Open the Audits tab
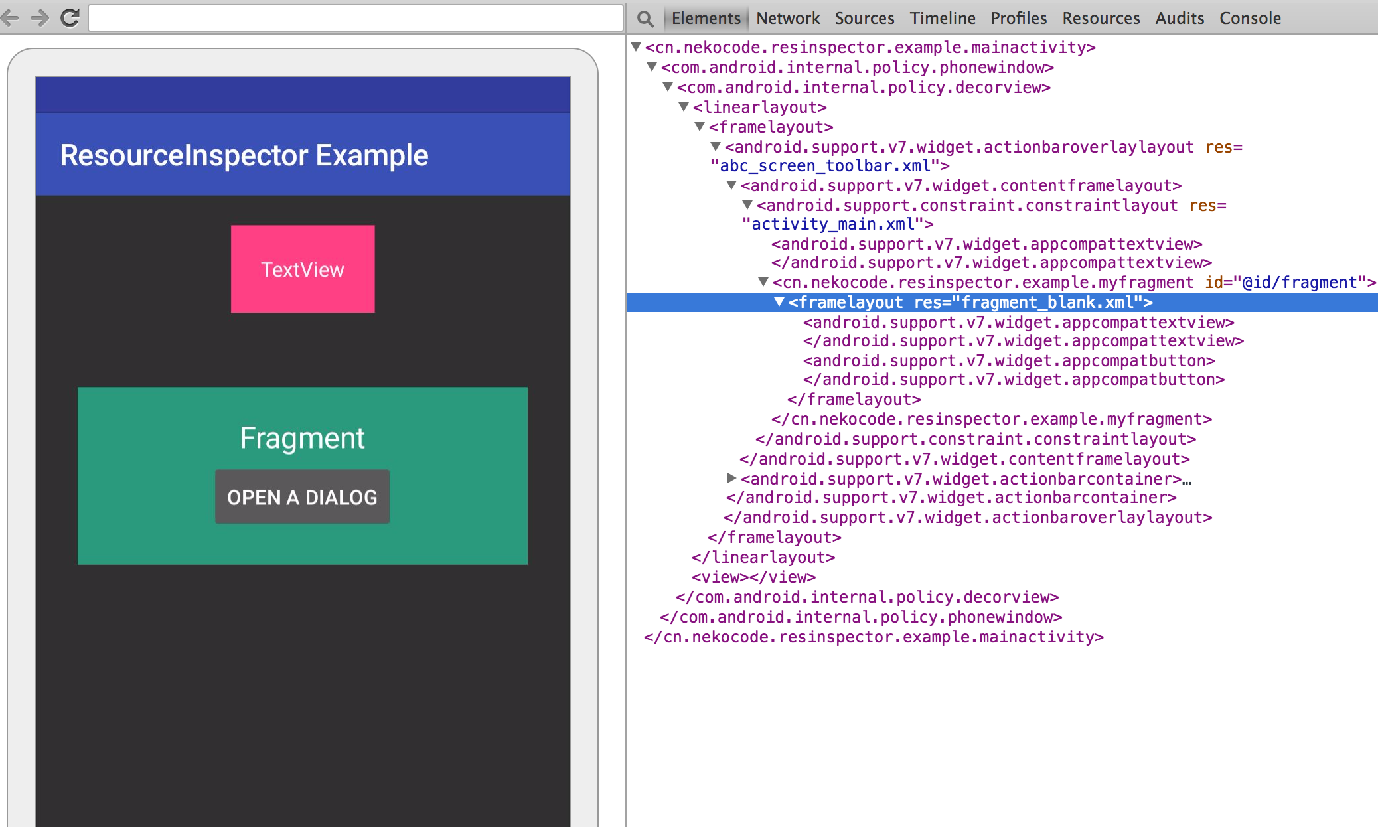Screen dimensions: 1378x827 coord(1180,19)
